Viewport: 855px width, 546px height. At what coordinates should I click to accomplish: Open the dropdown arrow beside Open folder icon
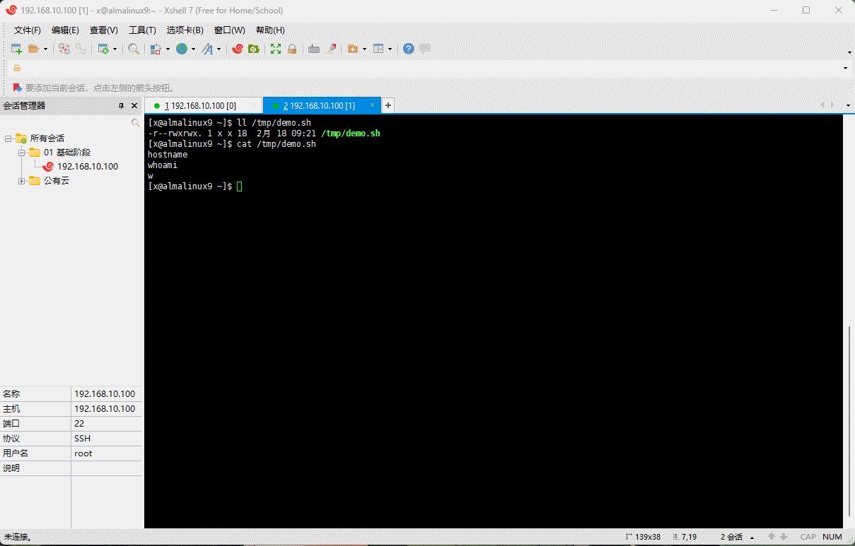click(46, 49)
